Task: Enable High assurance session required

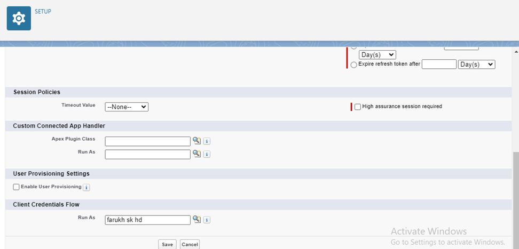Action: click(357, 107)
